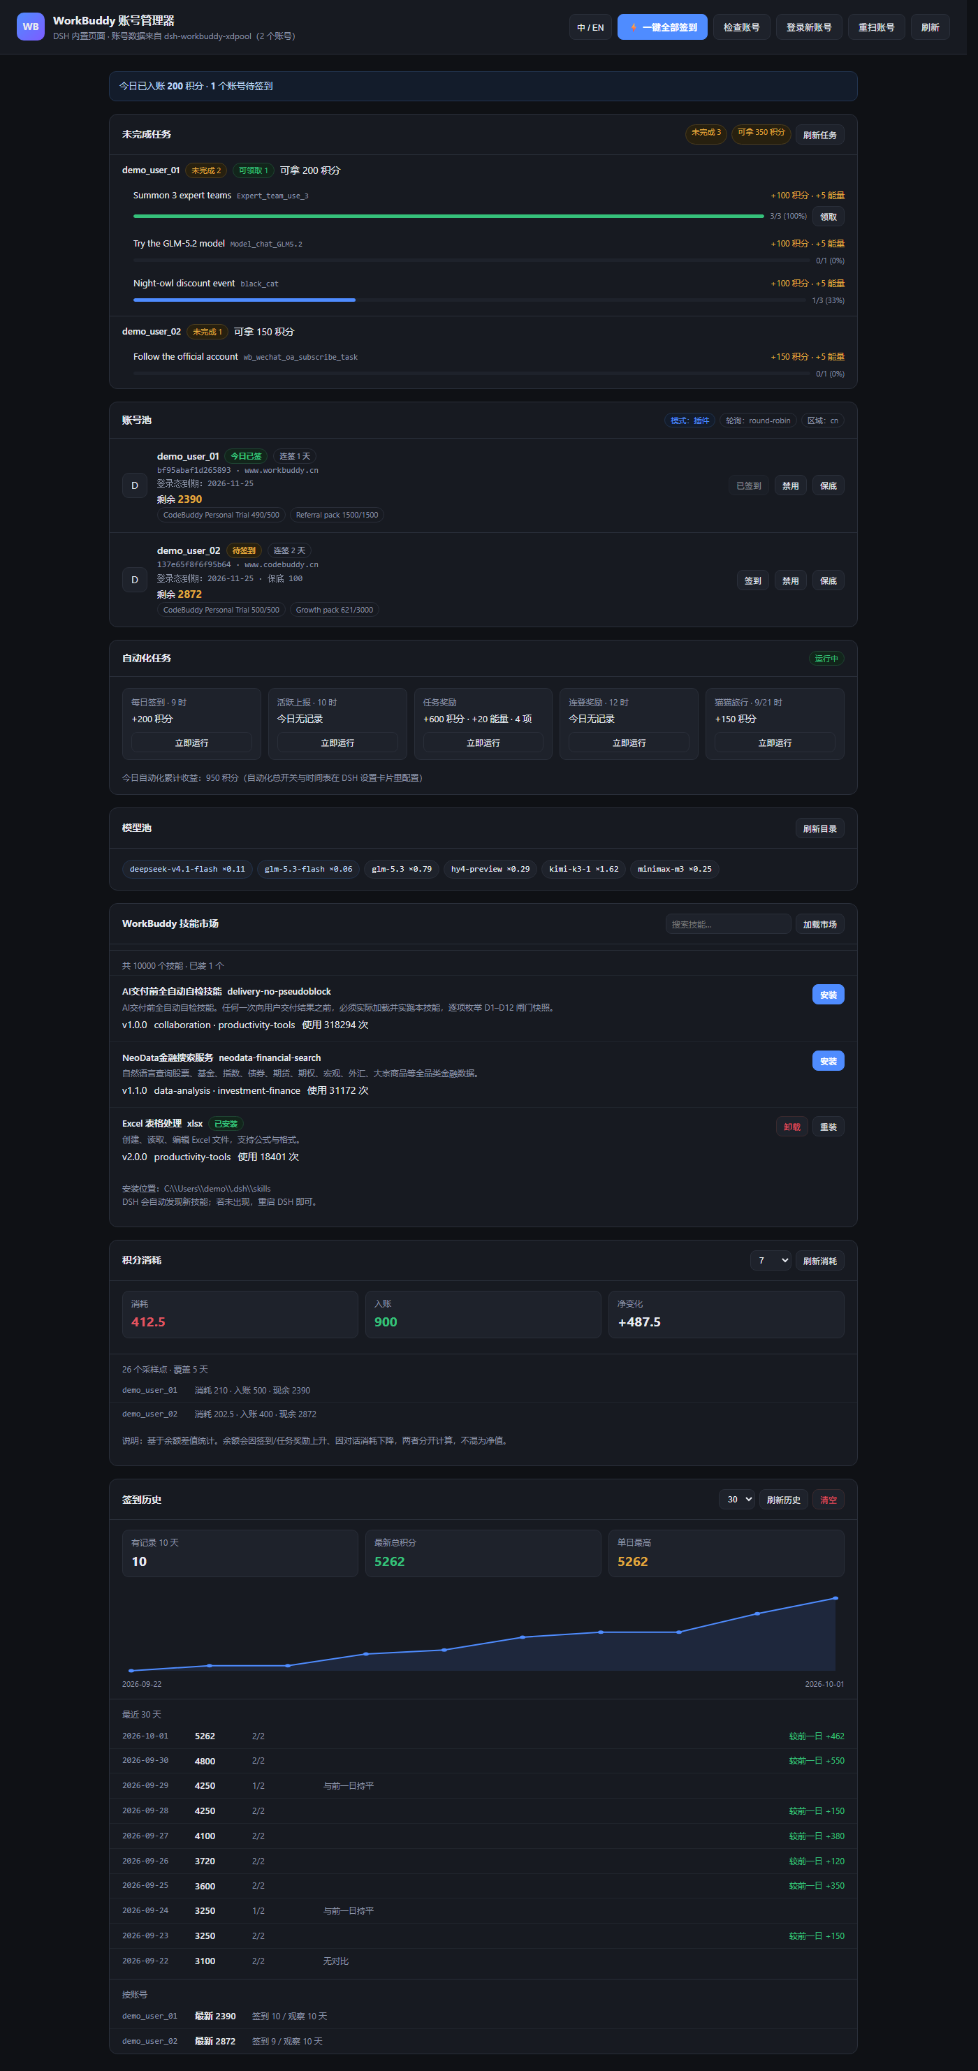Install the delivery-no-pseudoblock skill

coord(829,995)
